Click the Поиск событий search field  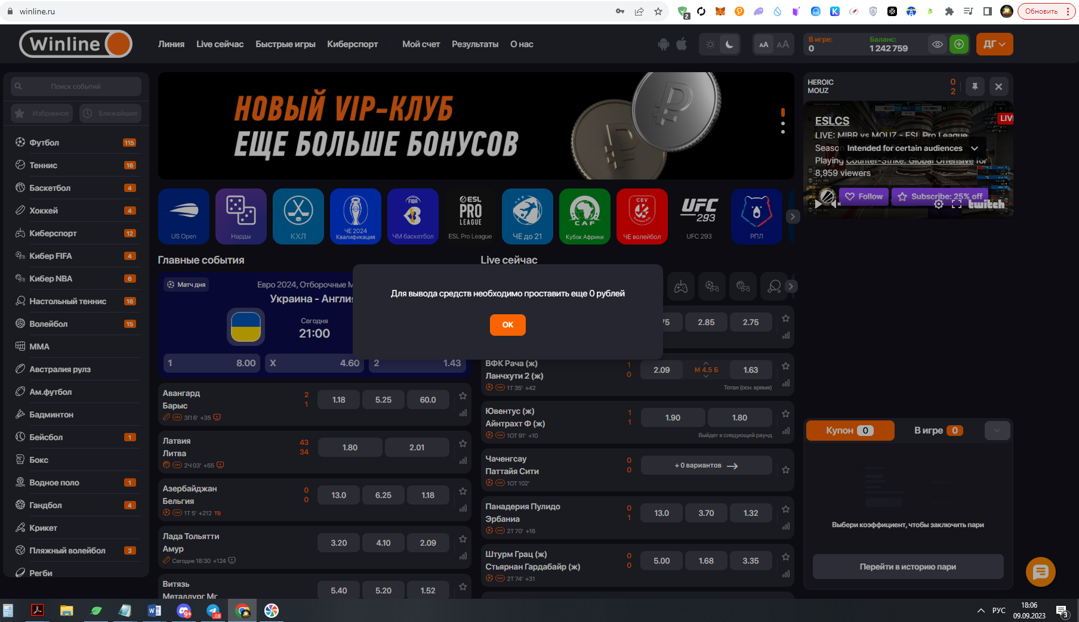pos(76,86)
